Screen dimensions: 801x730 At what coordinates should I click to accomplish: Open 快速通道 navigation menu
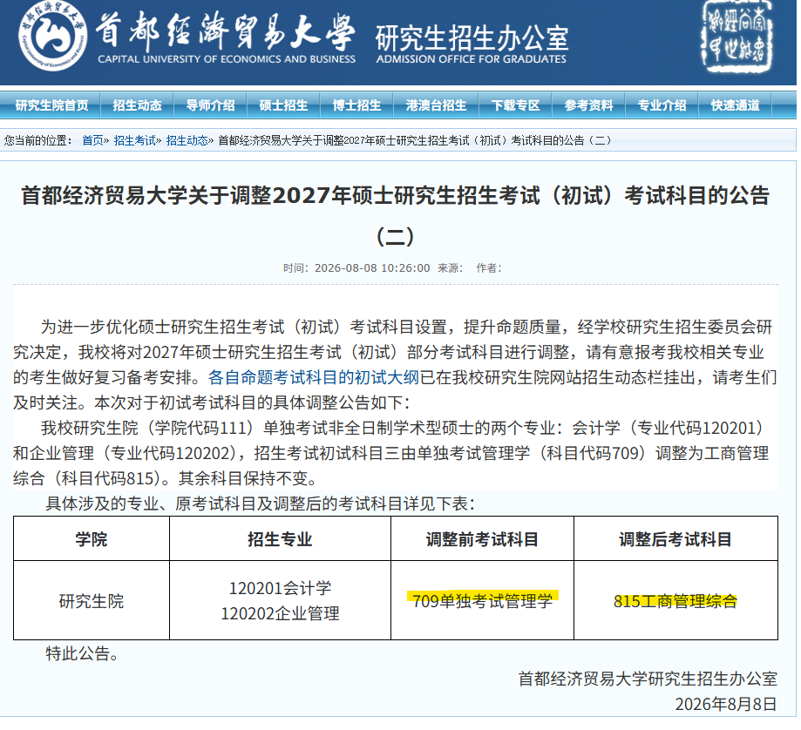(x=735, y=105)
